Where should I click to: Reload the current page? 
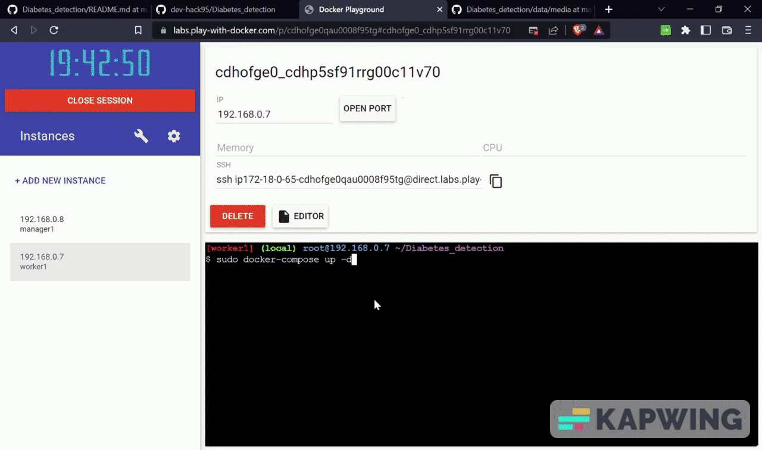(54, 30)
